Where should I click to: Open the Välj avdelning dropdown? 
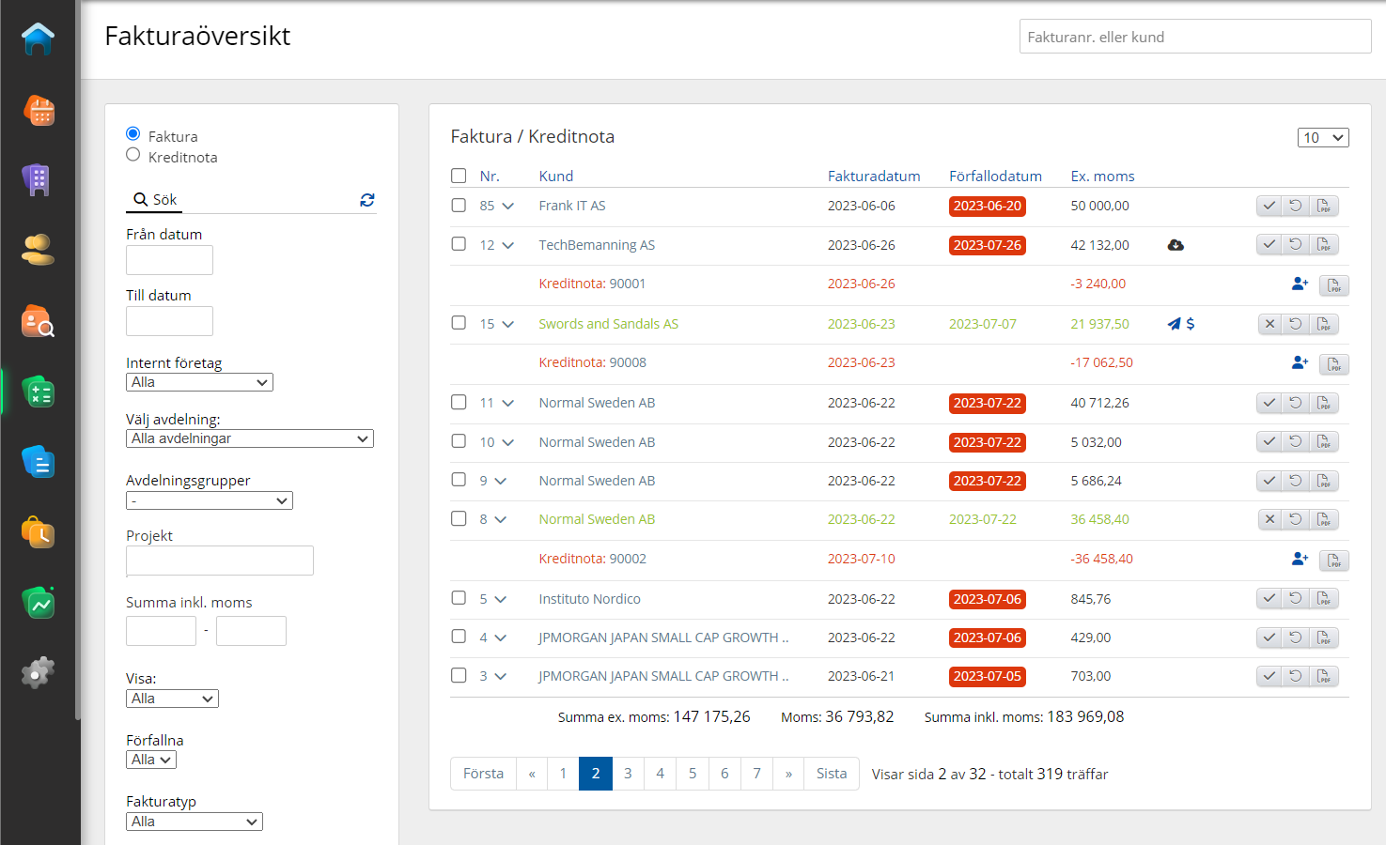(x=249, y=438)
